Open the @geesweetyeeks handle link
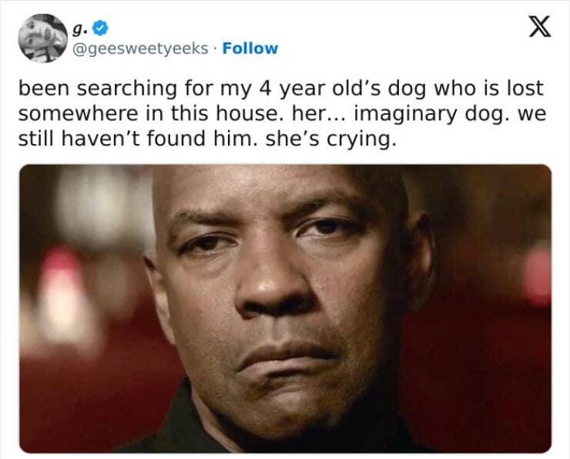Screen dimensions: 570x459 tap(141, 49)
